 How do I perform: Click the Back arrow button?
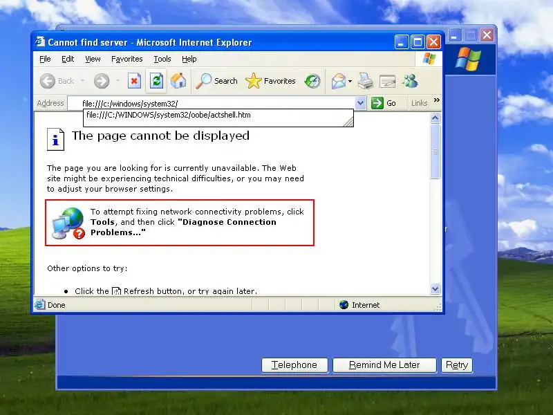click(48, 81)
